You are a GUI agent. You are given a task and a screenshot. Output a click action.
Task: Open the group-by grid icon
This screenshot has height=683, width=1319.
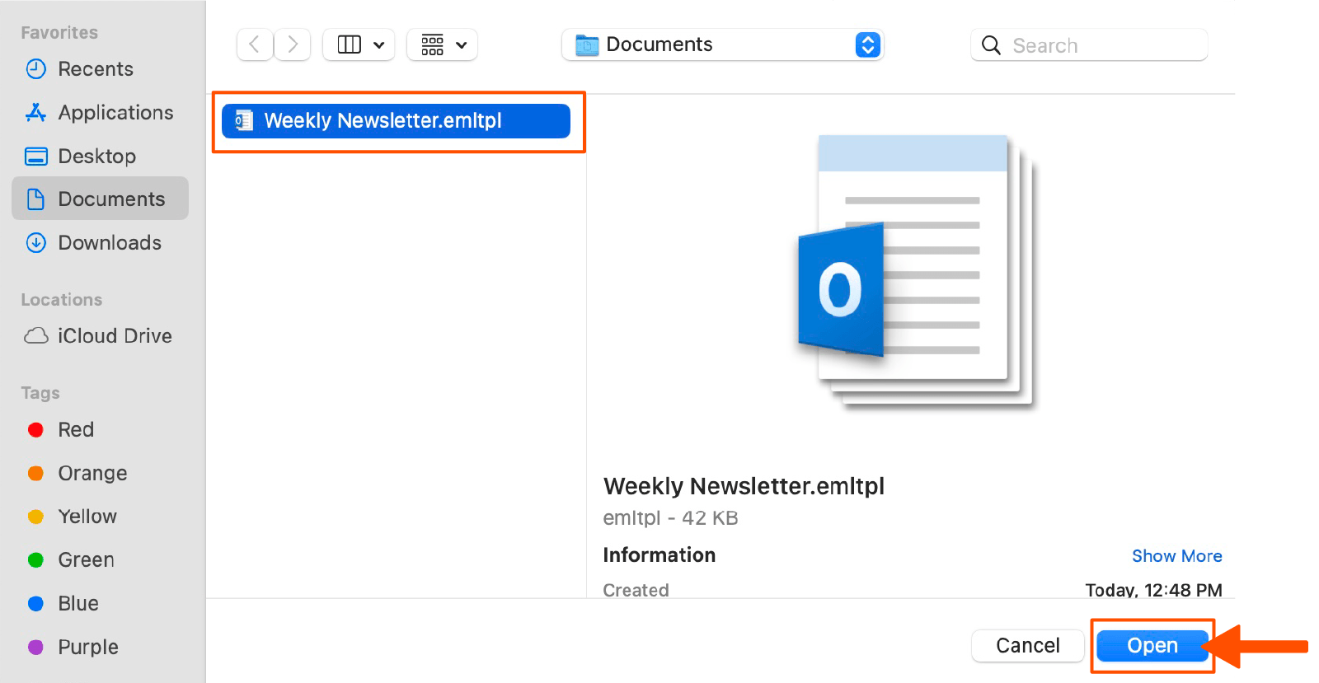(433, 44)
